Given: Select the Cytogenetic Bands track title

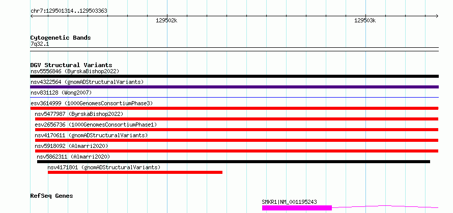Looking at the screenshot, I should [x=61, y=38].
